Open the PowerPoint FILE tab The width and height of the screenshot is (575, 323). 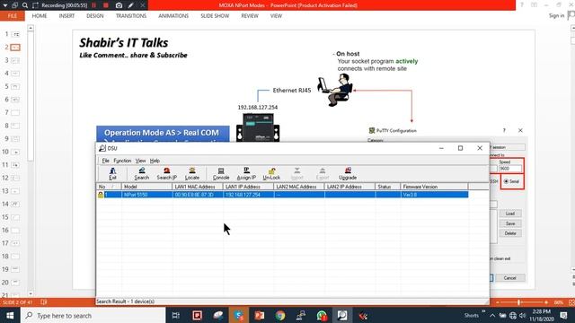pos(12,16)
